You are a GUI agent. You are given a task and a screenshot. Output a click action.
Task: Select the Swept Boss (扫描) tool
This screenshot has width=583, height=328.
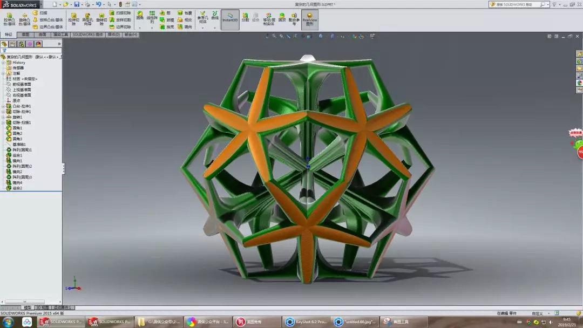(40, 12)
